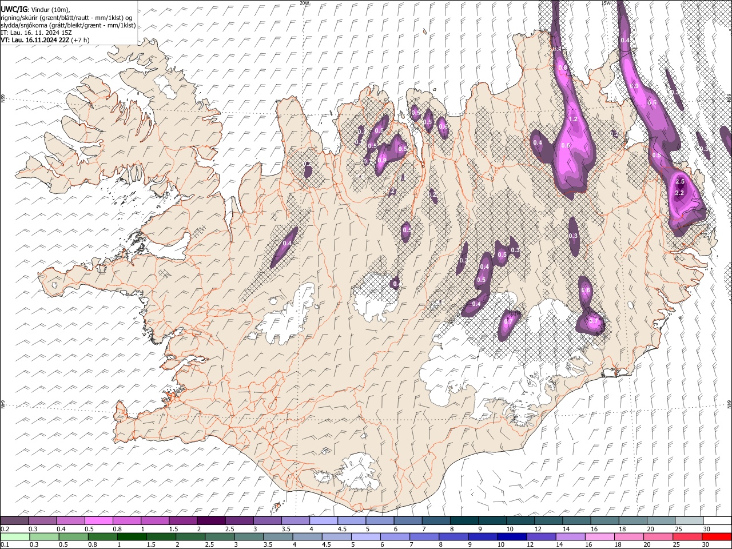Pick the bright pink upper swatch from 0.5 to 0.8
The height and width of the screenshot is (549, 732).
coord(99,520)
